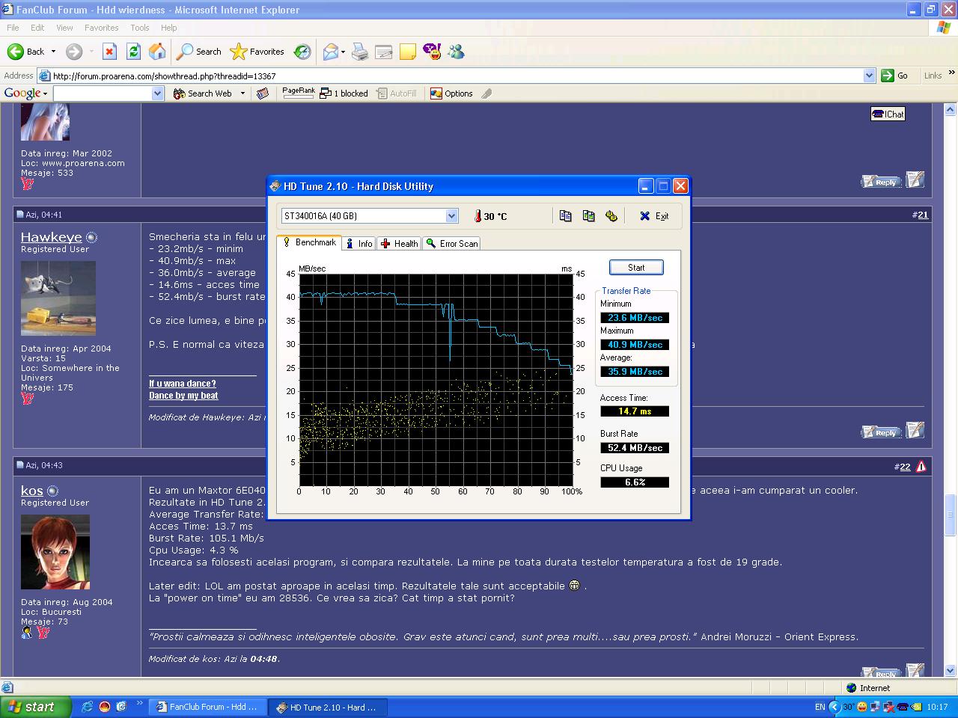The image size is (958, 718).
Task: Click the Go button
Action: [895, 76]
